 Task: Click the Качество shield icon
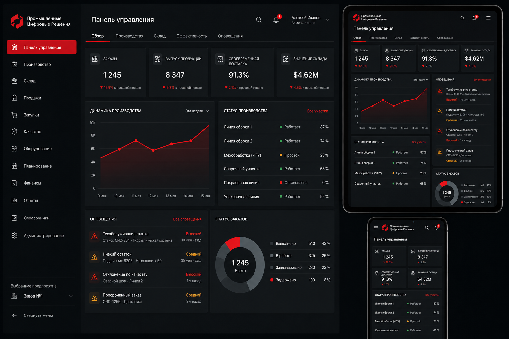tap(14, 131)
